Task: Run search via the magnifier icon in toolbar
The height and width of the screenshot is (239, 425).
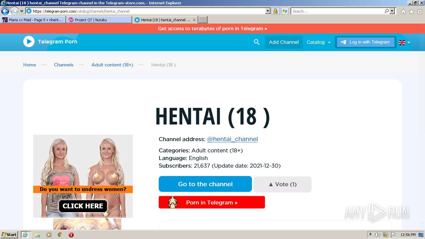Action: (386, 11)
